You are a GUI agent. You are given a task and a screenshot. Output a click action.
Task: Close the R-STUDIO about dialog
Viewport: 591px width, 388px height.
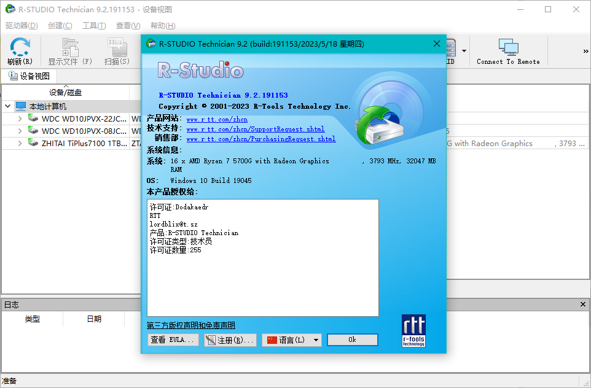click(x=437, y=44)
